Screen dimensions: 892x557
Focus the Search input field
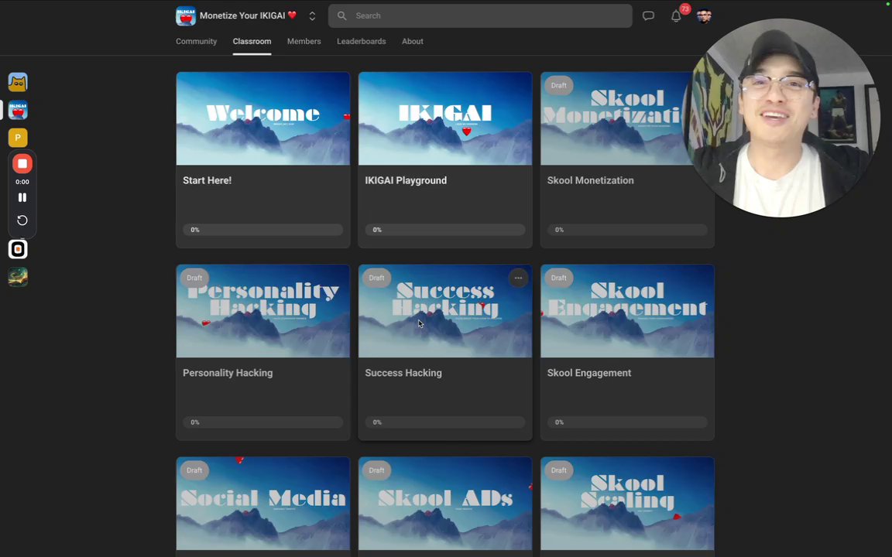[480, 16]
